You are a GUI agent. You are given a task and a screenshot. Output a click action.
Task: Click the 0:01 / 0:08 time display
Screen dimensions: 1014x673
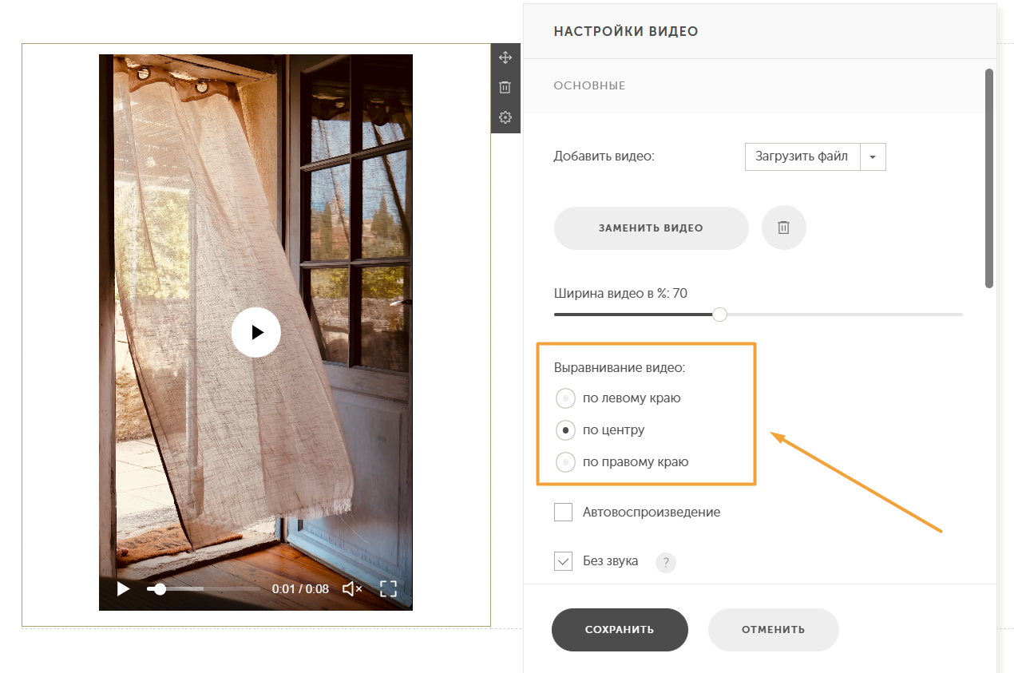click(300, 589)
